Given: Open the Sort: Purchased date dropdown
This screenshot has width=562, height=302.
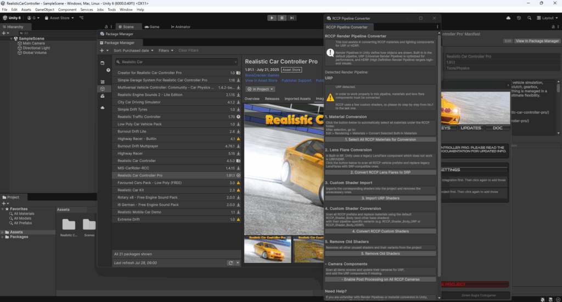Looking at the screenshot, I should [x=134, y=51].
